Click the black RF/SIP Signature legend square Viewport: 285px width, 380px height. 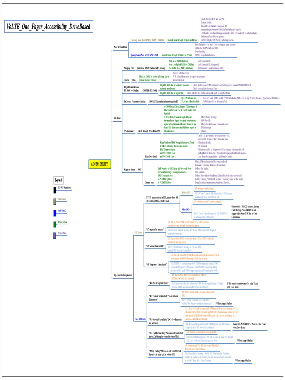pyautogui.click(x=55, y=190)
